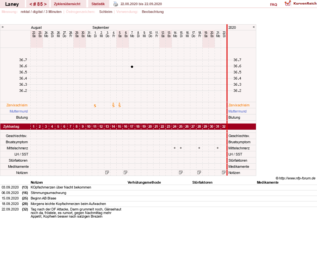Click note entry Stimmungsumschwung
This screenshot has height=269, width=317.
[48, 193]
